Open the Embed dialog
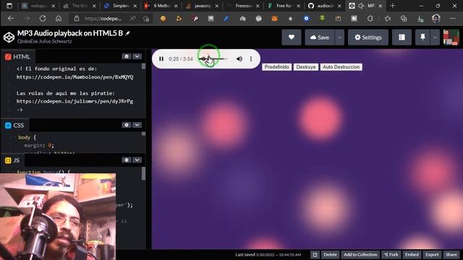Image resolution: width=463 pixels, height=260 pixels. 412,255
